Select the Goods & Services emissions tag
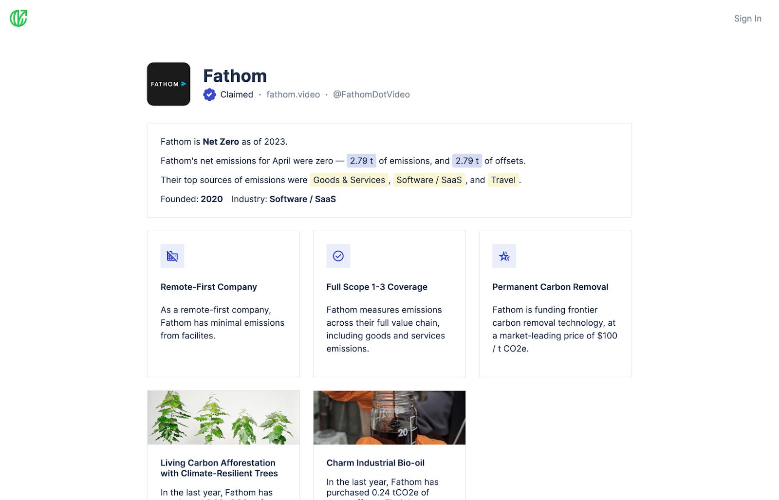This screenshot has width=779, height=500. [x=349, y=180]
